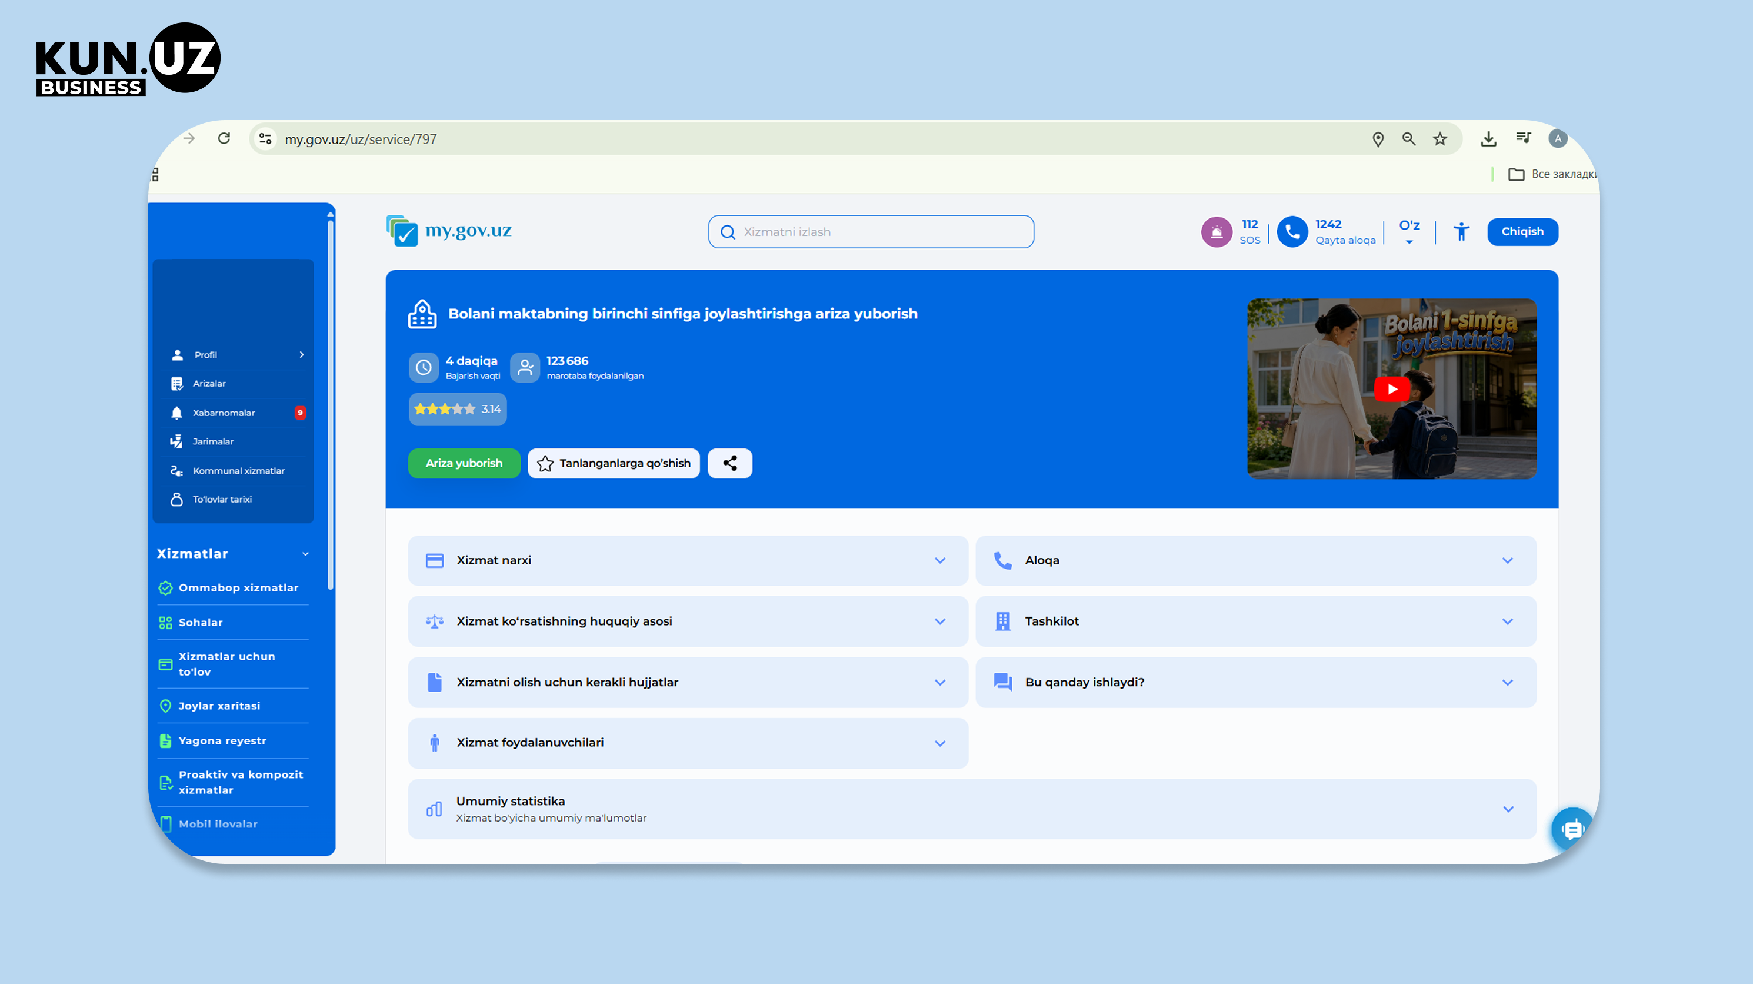The width and height of the screenshot is (1753, 984).
Task: Click the chat assistant bubble icon
Action: (x=1572, y=829)
